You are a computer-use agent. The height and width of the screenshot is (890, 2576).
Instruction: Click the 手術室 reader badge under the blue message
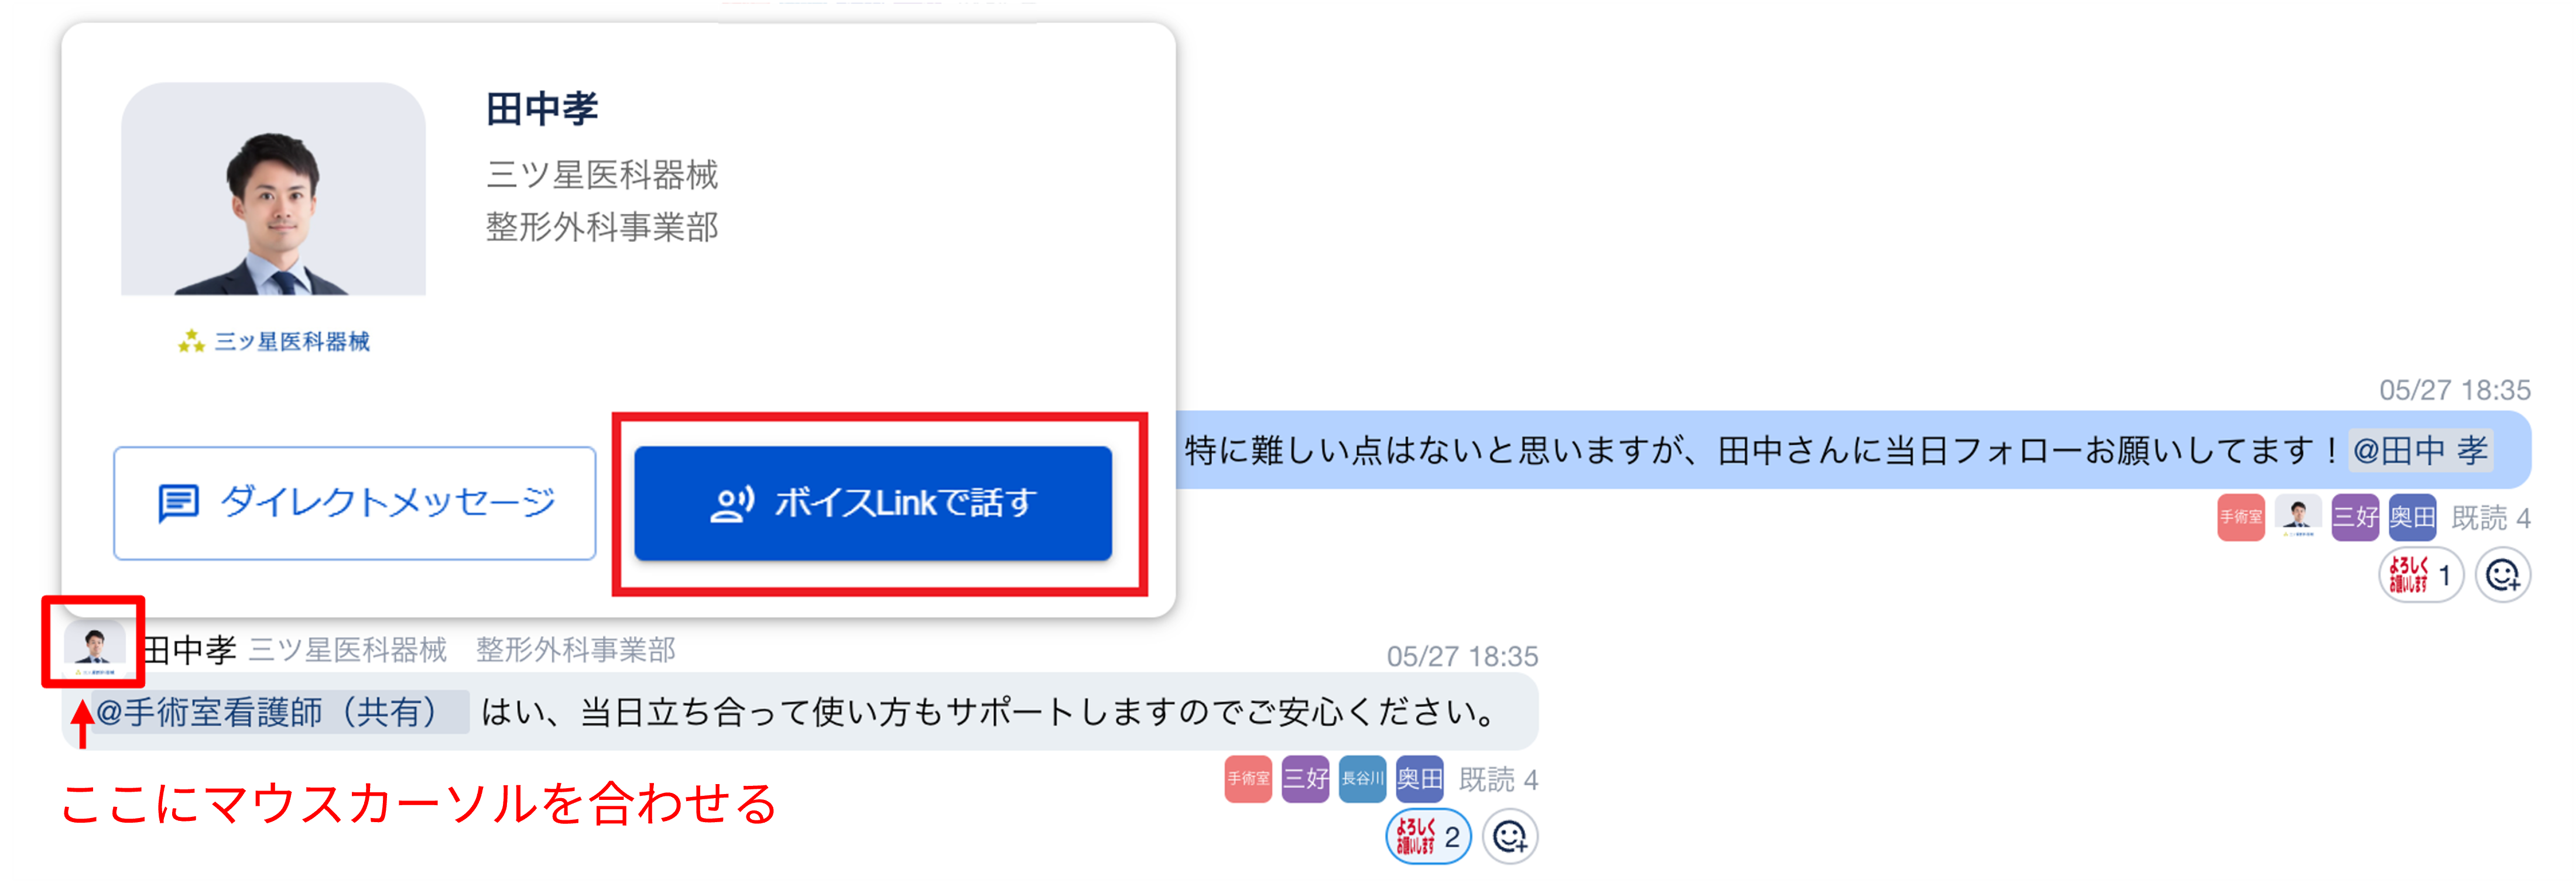[x=2241, y=518]
